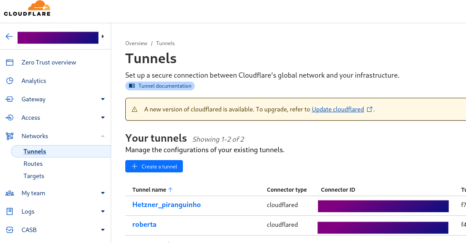Click the Access label in sidebar

click(31, 118)
